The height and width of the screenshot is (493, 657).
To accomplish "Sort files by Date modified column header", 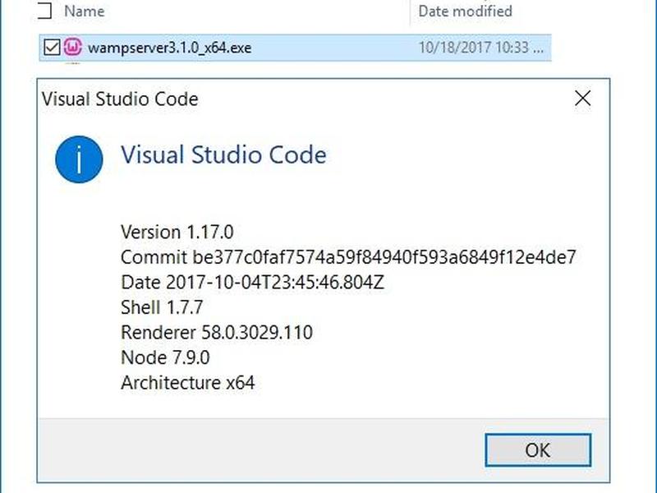I will click(465, 12).
